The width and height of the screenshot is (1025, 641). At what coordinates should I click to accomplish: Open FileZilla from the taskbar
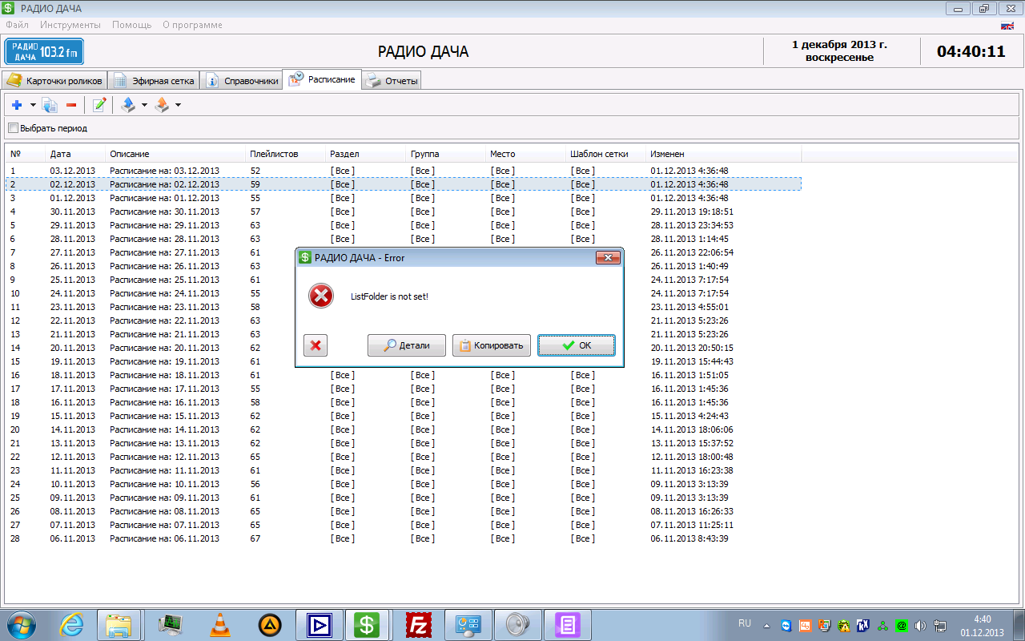point(418,624)
